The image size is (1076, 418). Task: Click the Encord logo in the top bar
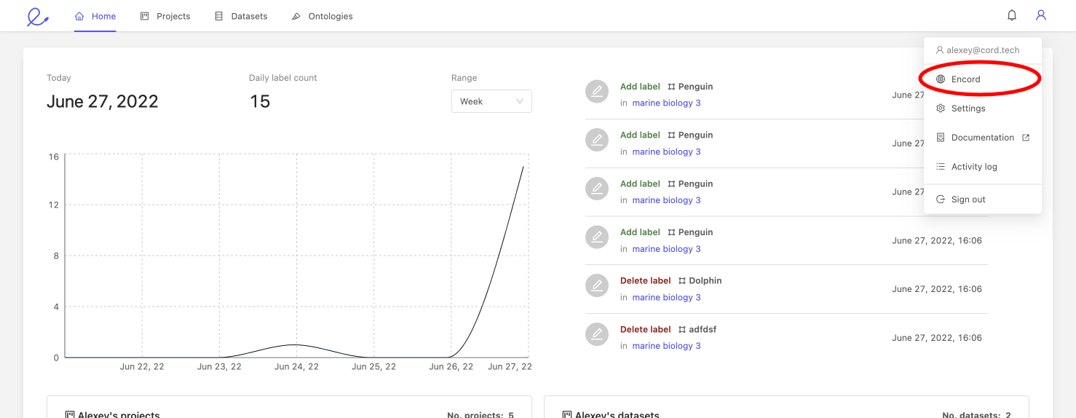[x=37, y=16]
